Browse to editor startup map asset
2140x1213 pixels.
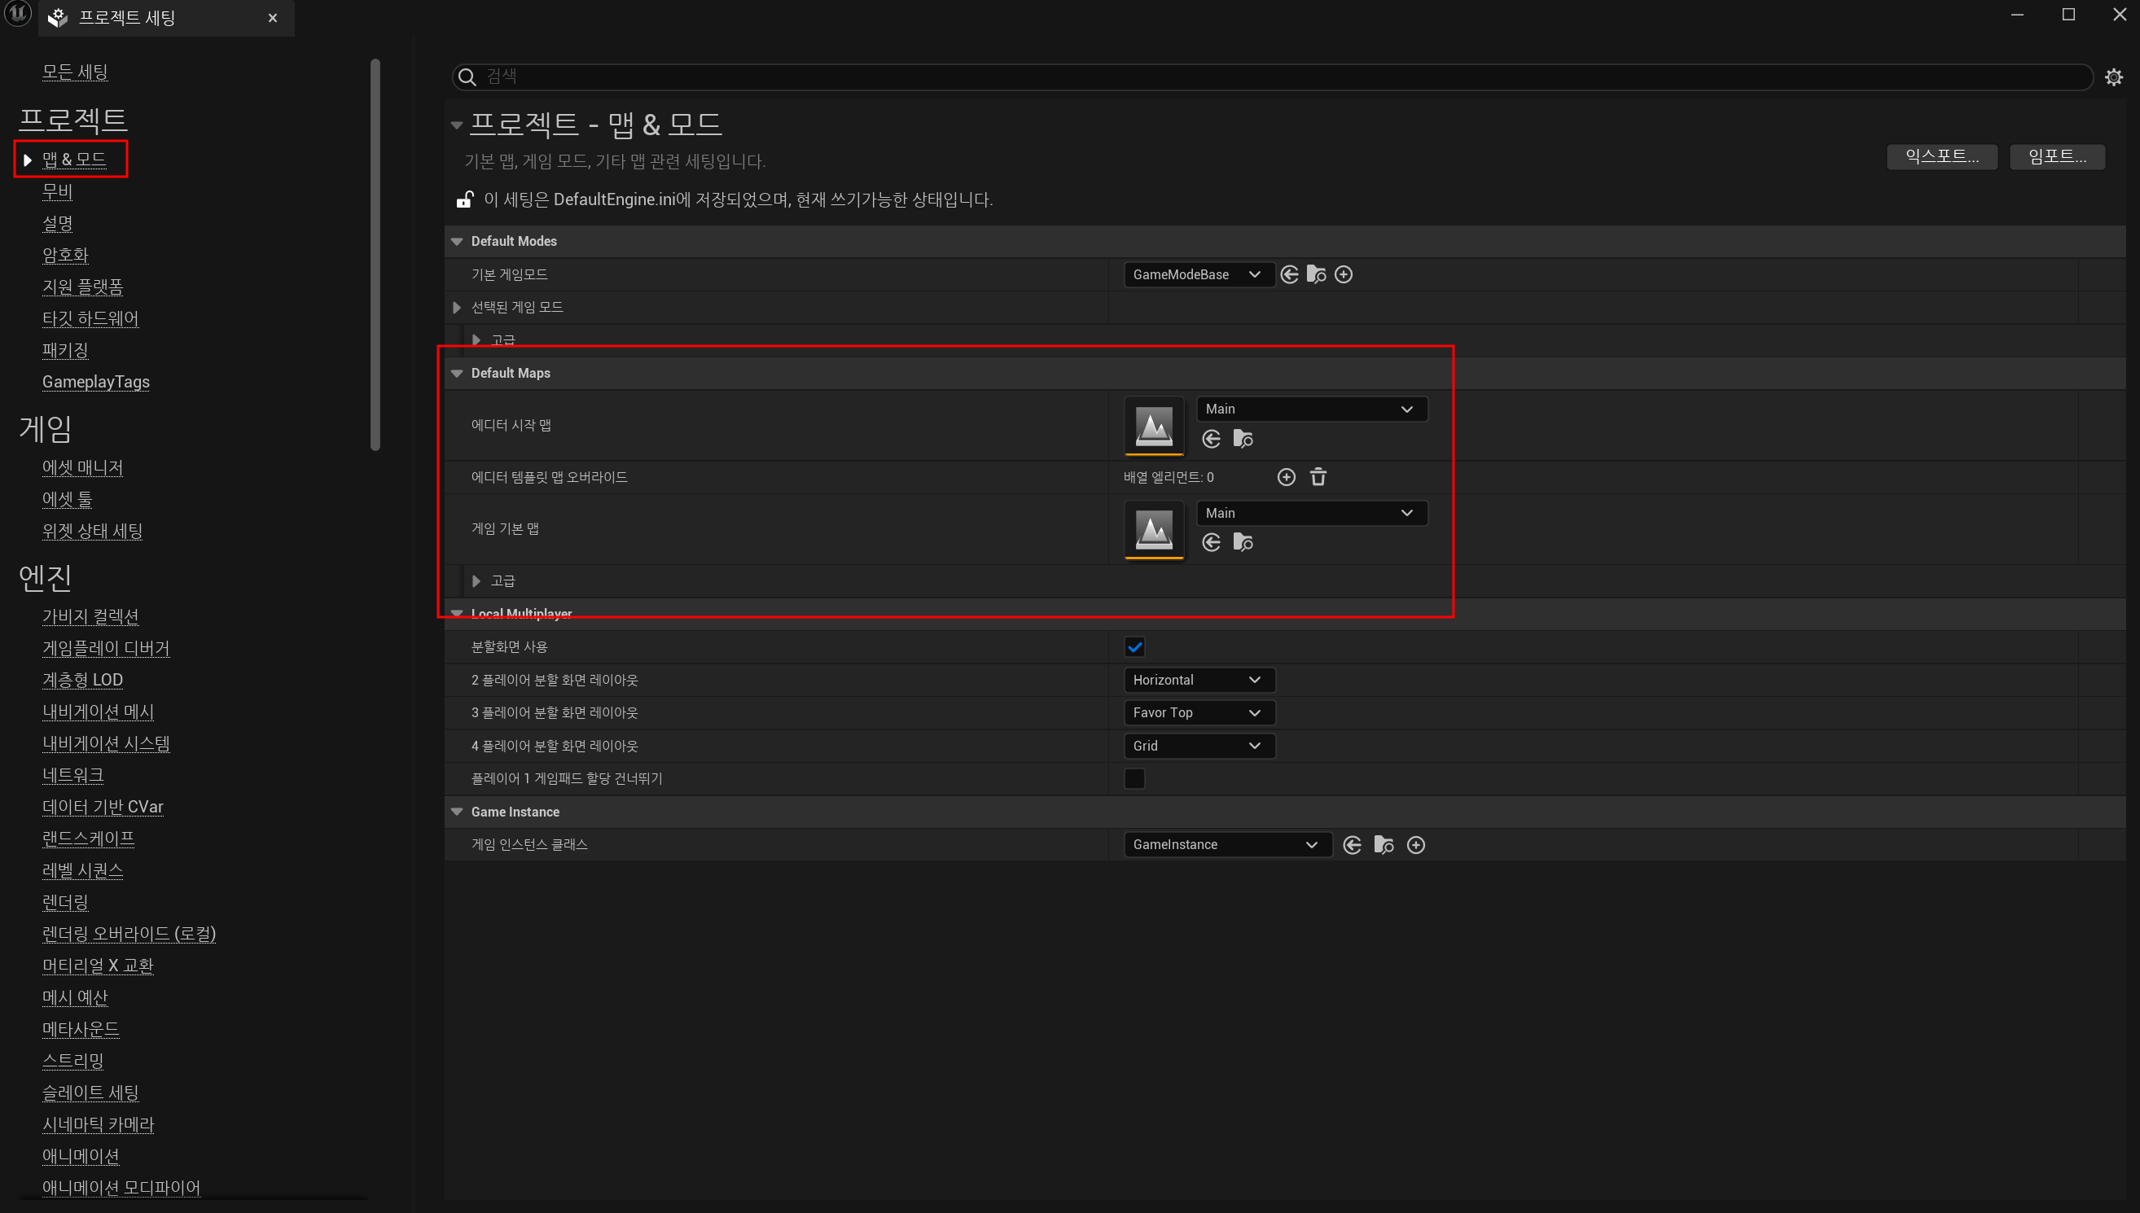(1243, 439)
